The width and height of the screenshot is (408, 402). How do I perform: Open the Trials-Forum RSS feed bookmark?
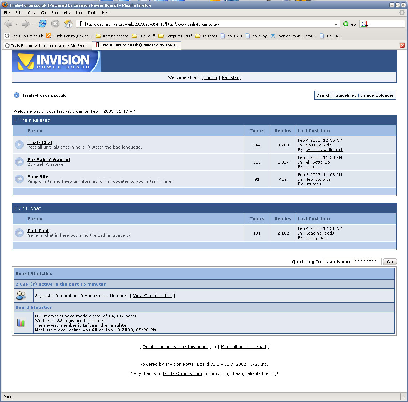(69, 36)
